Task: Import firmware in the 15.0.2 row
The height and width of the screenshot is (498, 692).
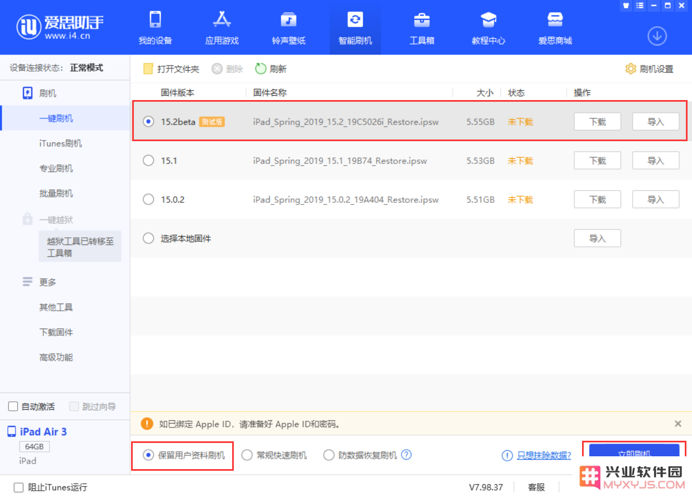Action: pos(656,200)
